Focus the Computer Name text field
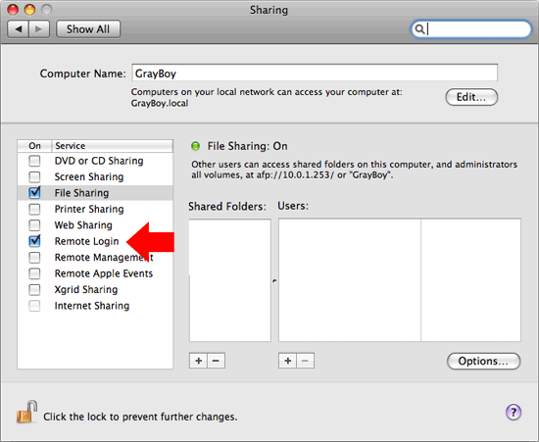Viewport: 539px width, 442px height. [x=315, y=74]
